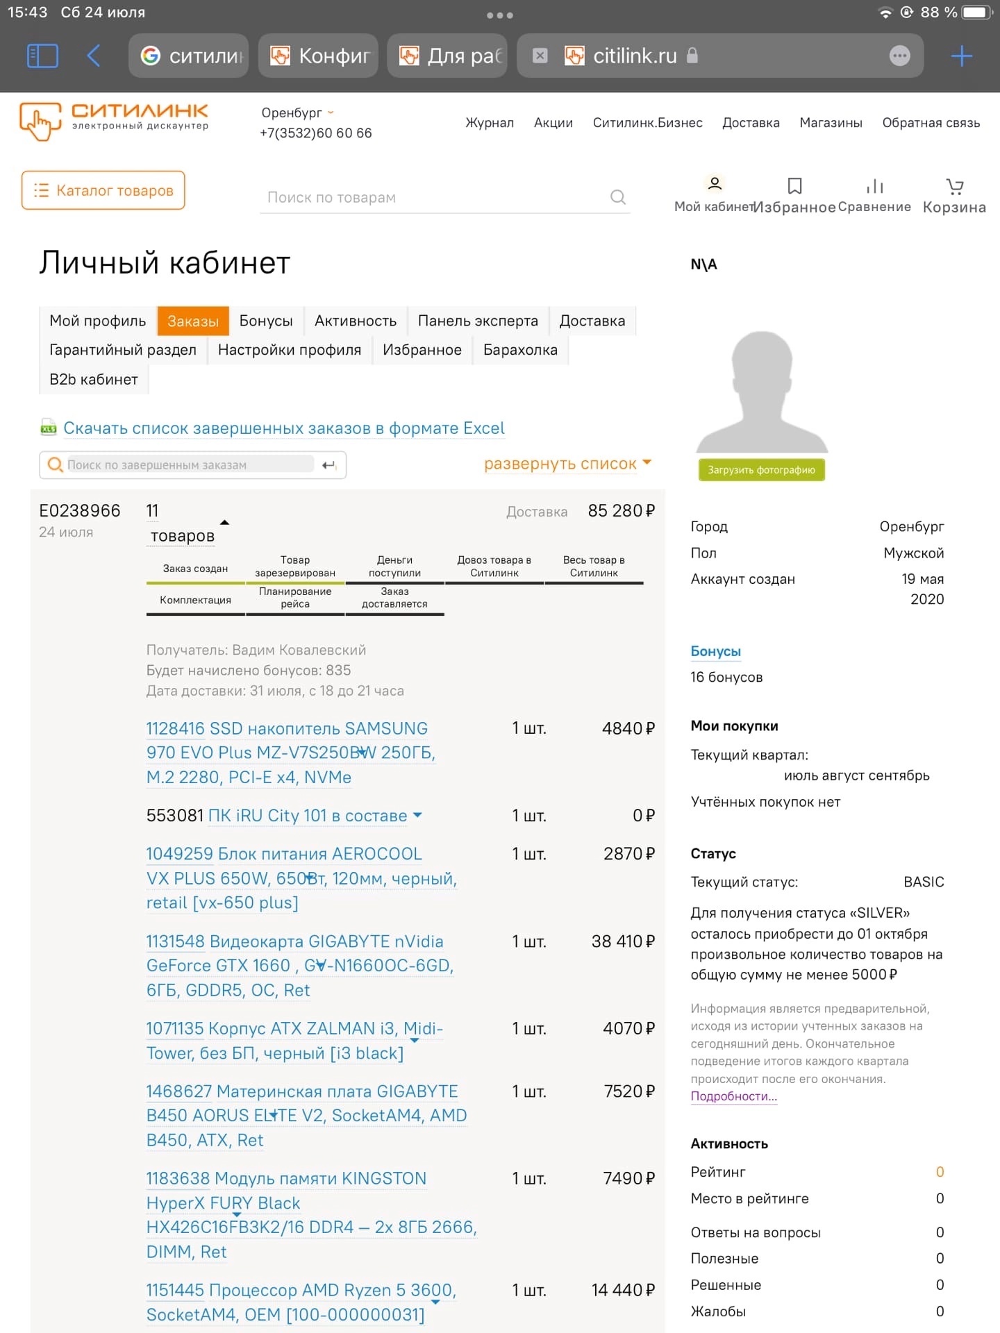Screen dimensions: 1000x1333
Task: Tap the lock icon in address bar
Action: pyautogui.click(x=692, y=56)
